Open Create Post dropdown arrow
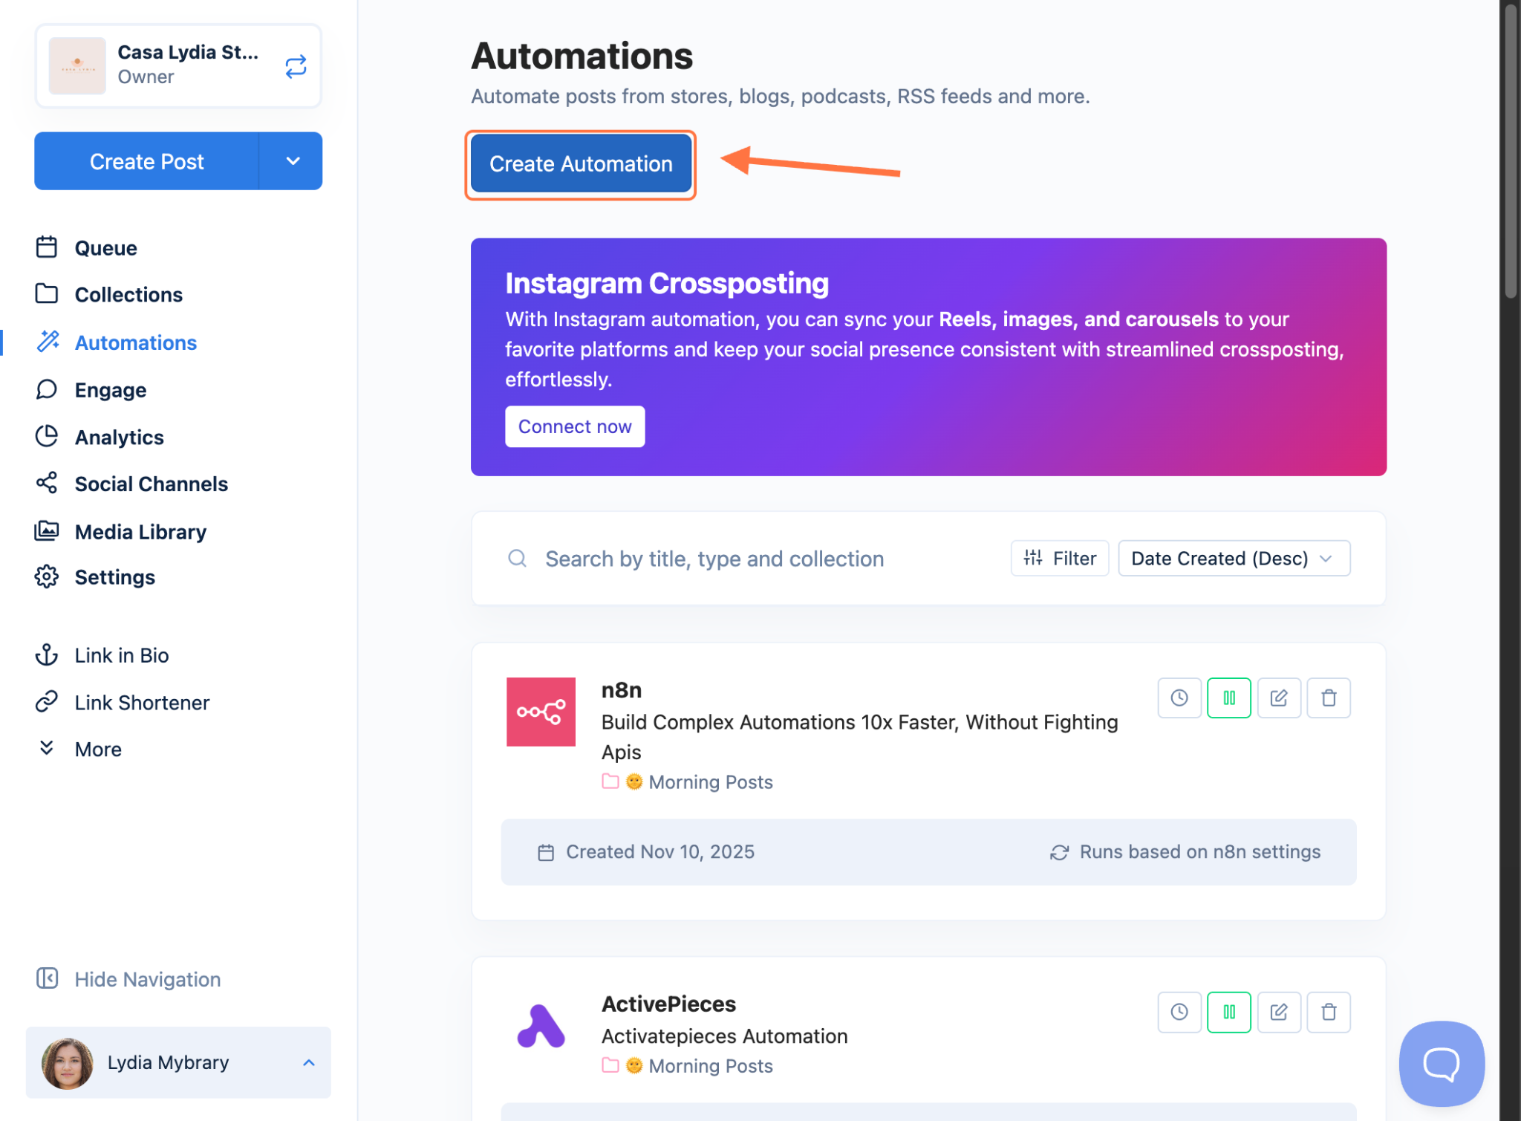 point(293,161)
